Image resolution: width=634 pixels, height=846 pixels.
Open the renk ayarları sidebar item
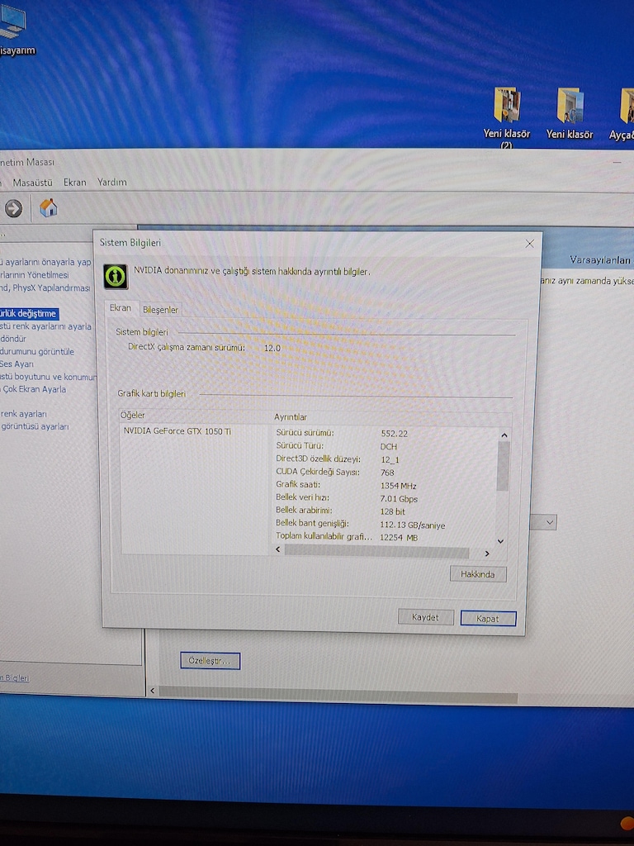tap(24, 414)
